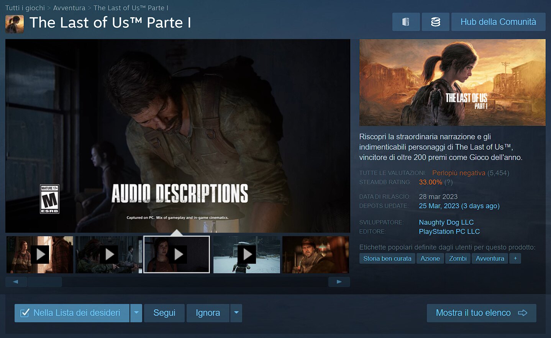View the Perlopiù negativa reviews link

pyautogui.click(x=459, y=173)
